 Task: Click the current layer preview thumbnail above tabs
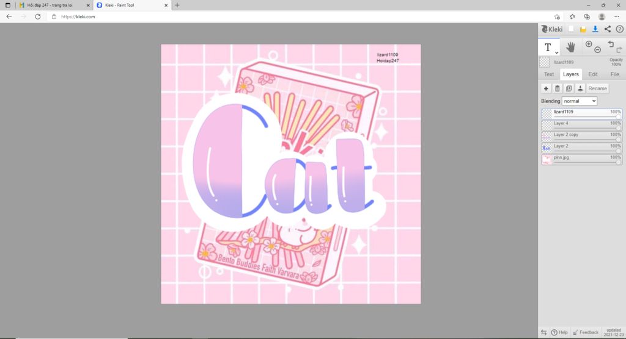(x=545, y=62)
